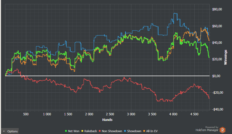This screenshot has height=134, width=232.
Task: Click the -$40,00 axis label
Action: (x=217, y=109)
